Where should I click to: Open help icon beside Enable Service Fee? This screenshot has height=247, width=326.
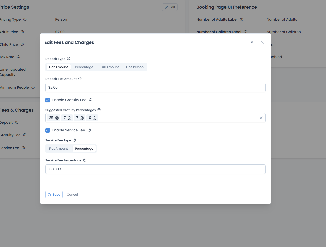[89, 130]
